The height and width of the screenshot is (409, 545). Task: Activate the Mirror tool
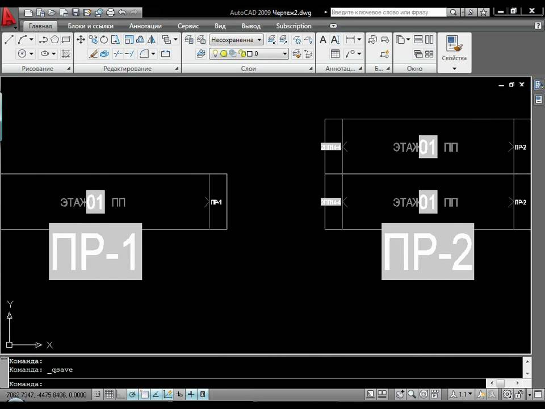tap(152, 40)
